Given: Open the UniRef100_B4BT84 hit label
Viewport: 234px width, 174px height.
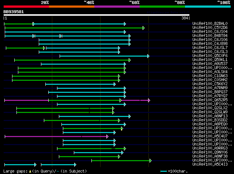Looking at the screenshot, I should click(210, 36).
